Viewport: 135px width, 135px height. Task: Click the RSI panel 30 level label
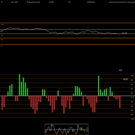(x=2, y=40)
